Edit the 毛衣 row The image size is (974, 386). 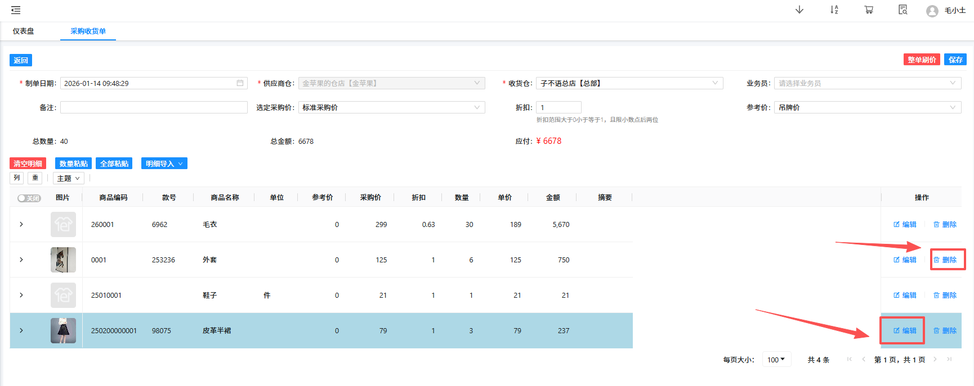point(905,224)
